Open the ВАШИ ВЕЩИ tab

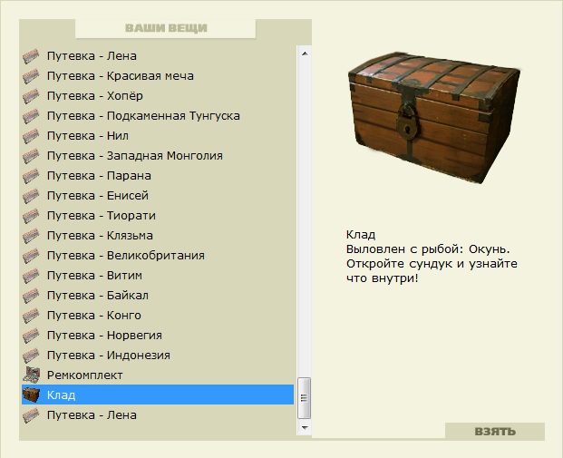(x=166, y=28)
